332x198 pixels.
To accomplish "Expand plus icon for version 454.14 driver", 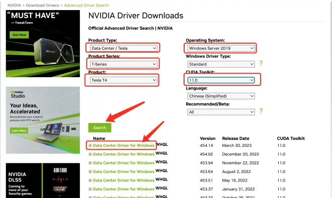I will (90, 145).
